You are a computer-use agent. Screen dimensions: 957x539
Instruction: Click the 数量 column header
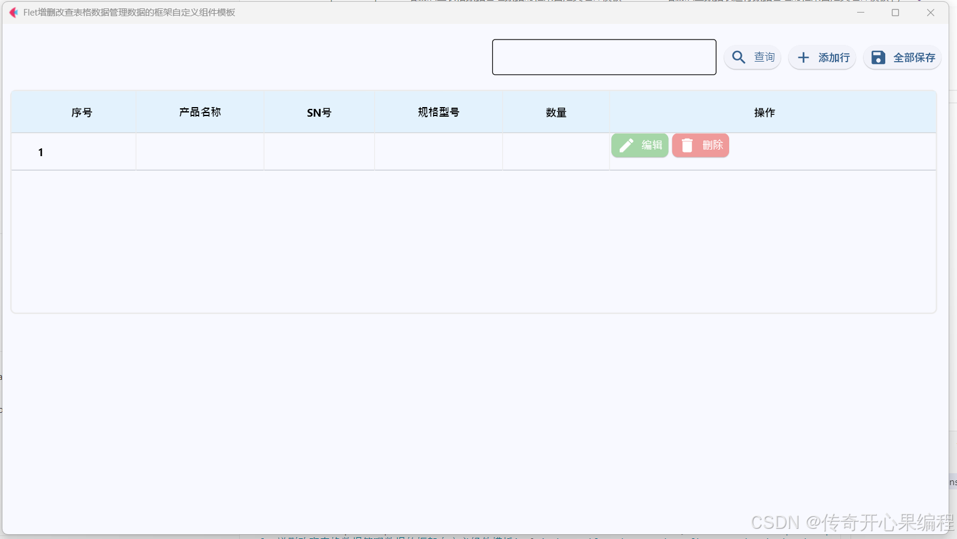click(556, 112)
